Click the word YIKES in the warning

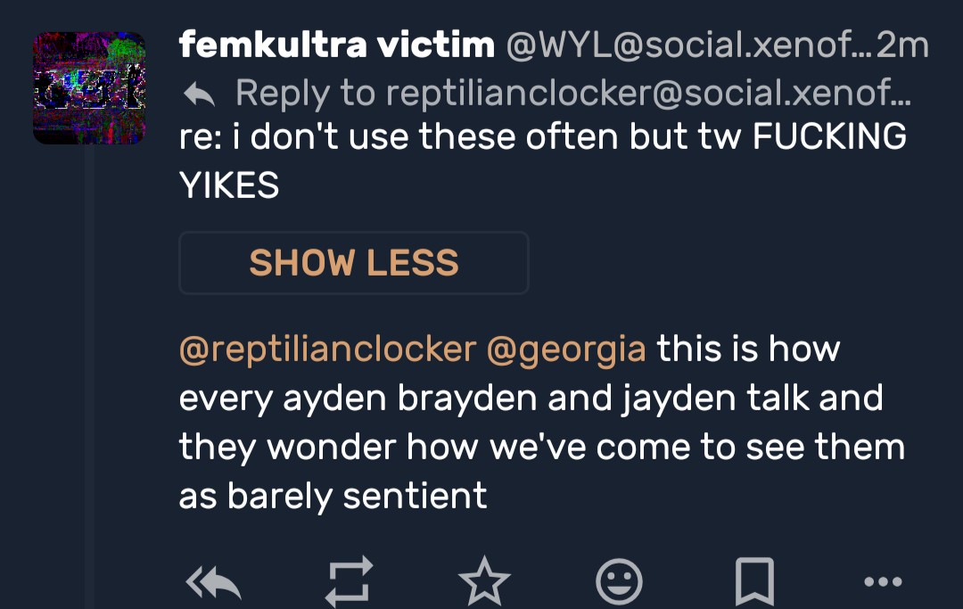pyautogui.click(x=229, y=185)
